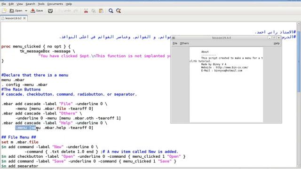Click 'proc menu_clicked' line in editor
The height and width of the screenshot is (169, 301).
point(36,46)
